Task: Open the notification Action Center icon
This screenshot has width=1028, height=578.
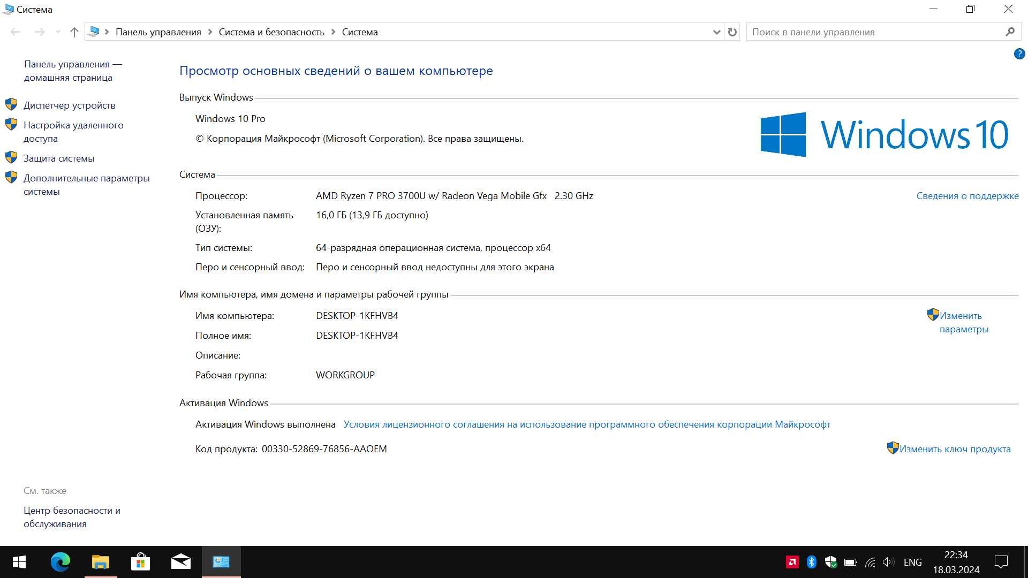Action: coord(1001,562)
